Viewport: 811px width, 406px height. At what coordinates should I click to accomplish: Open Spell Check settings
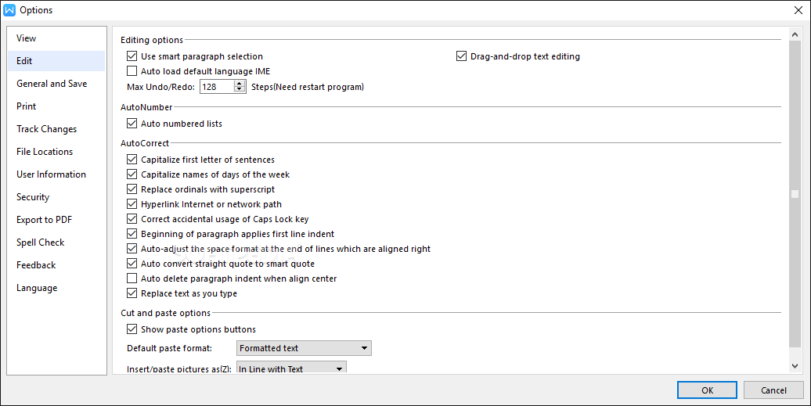pyautogui.click(x=56, y=243)
